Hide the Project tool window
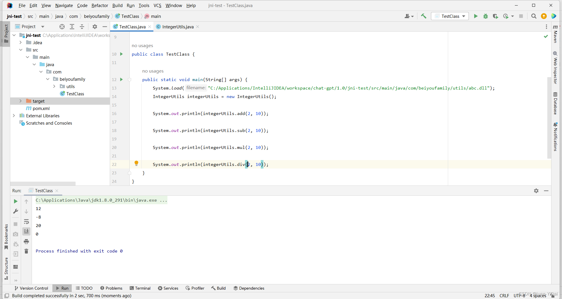The width and height of the screenshot is (562, 299). pyautogui.click(x=105, y=27)
